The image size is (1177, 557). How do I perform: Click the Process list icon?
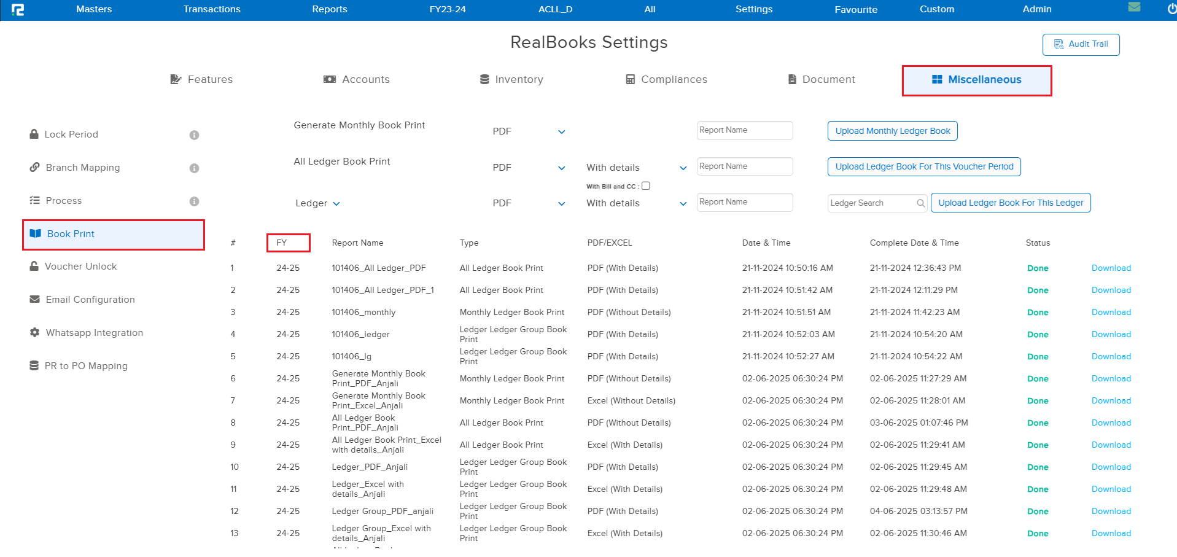(35, 200)
